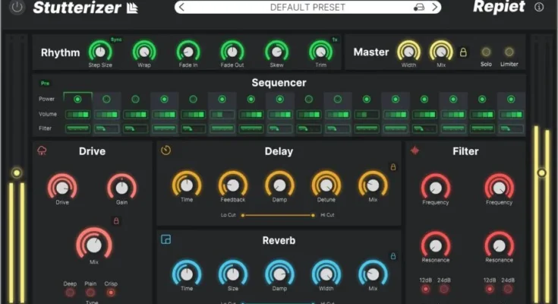The height and width of the screenshot is (304, 558).
Task: Click the Fade Out knob
Action: coord(232,52)
